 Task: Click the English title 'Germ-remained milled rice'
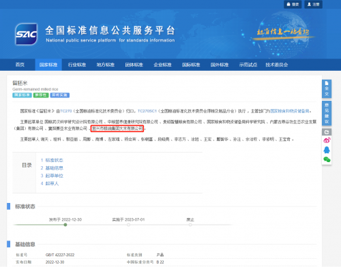pyautogui.click(x=35, y=89)
